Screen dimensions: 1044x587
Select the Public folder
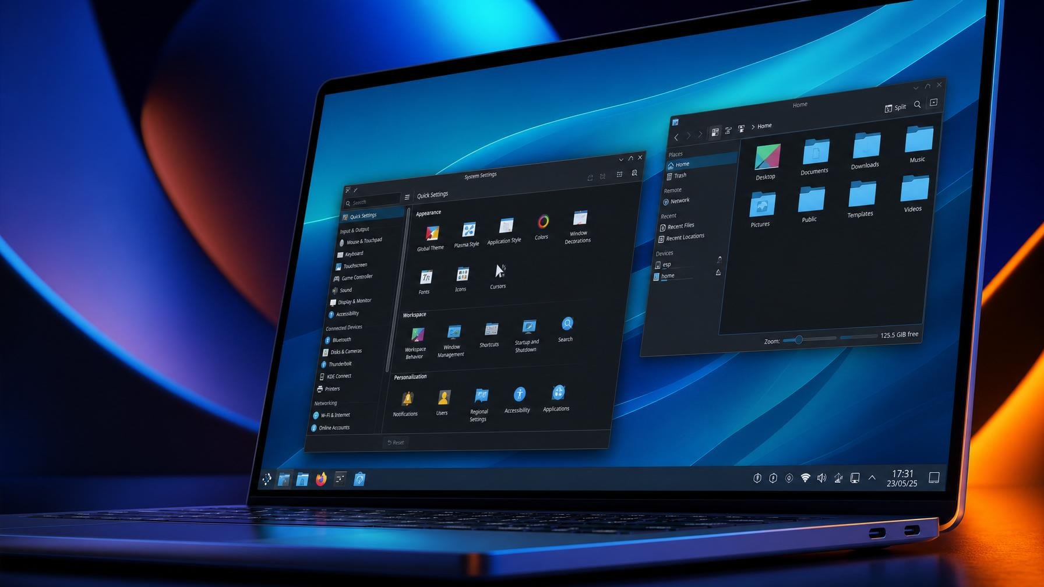(x=810, y=205)
